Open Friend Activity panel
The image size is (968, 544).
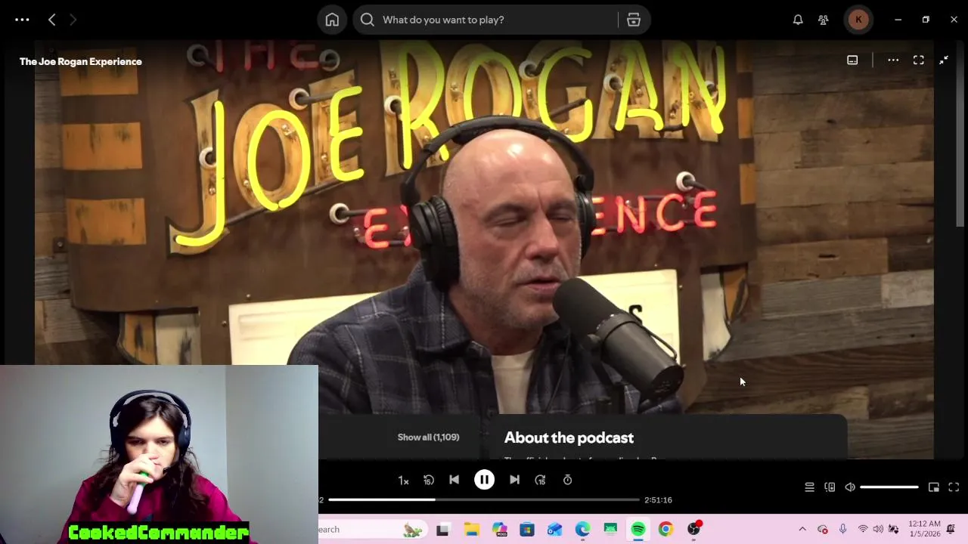(824, 20)
